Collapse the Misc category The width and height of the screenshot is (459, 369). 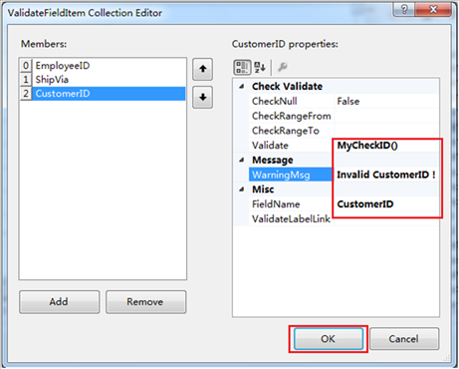[x=242, y=189]
